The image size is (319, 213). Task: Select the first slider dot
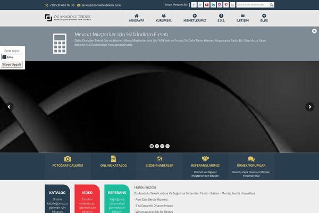coord(152,146)
